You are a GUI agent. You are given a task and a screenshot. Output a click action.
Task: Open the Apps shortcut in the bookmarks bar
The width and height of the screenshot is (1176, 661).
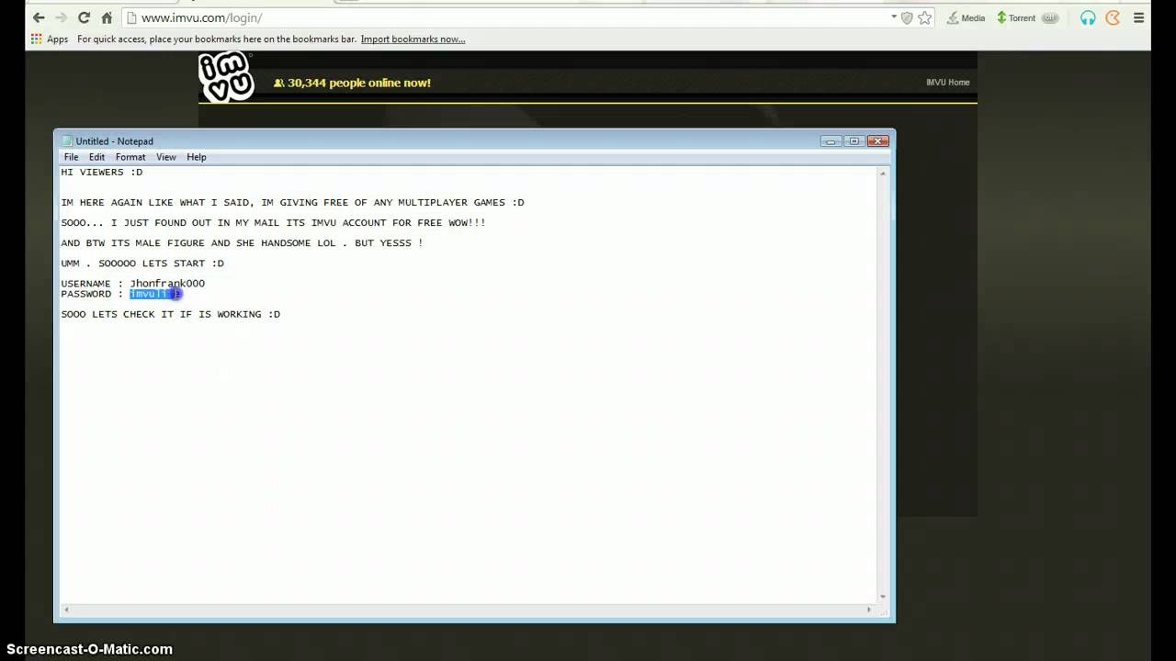pos(50,39)
